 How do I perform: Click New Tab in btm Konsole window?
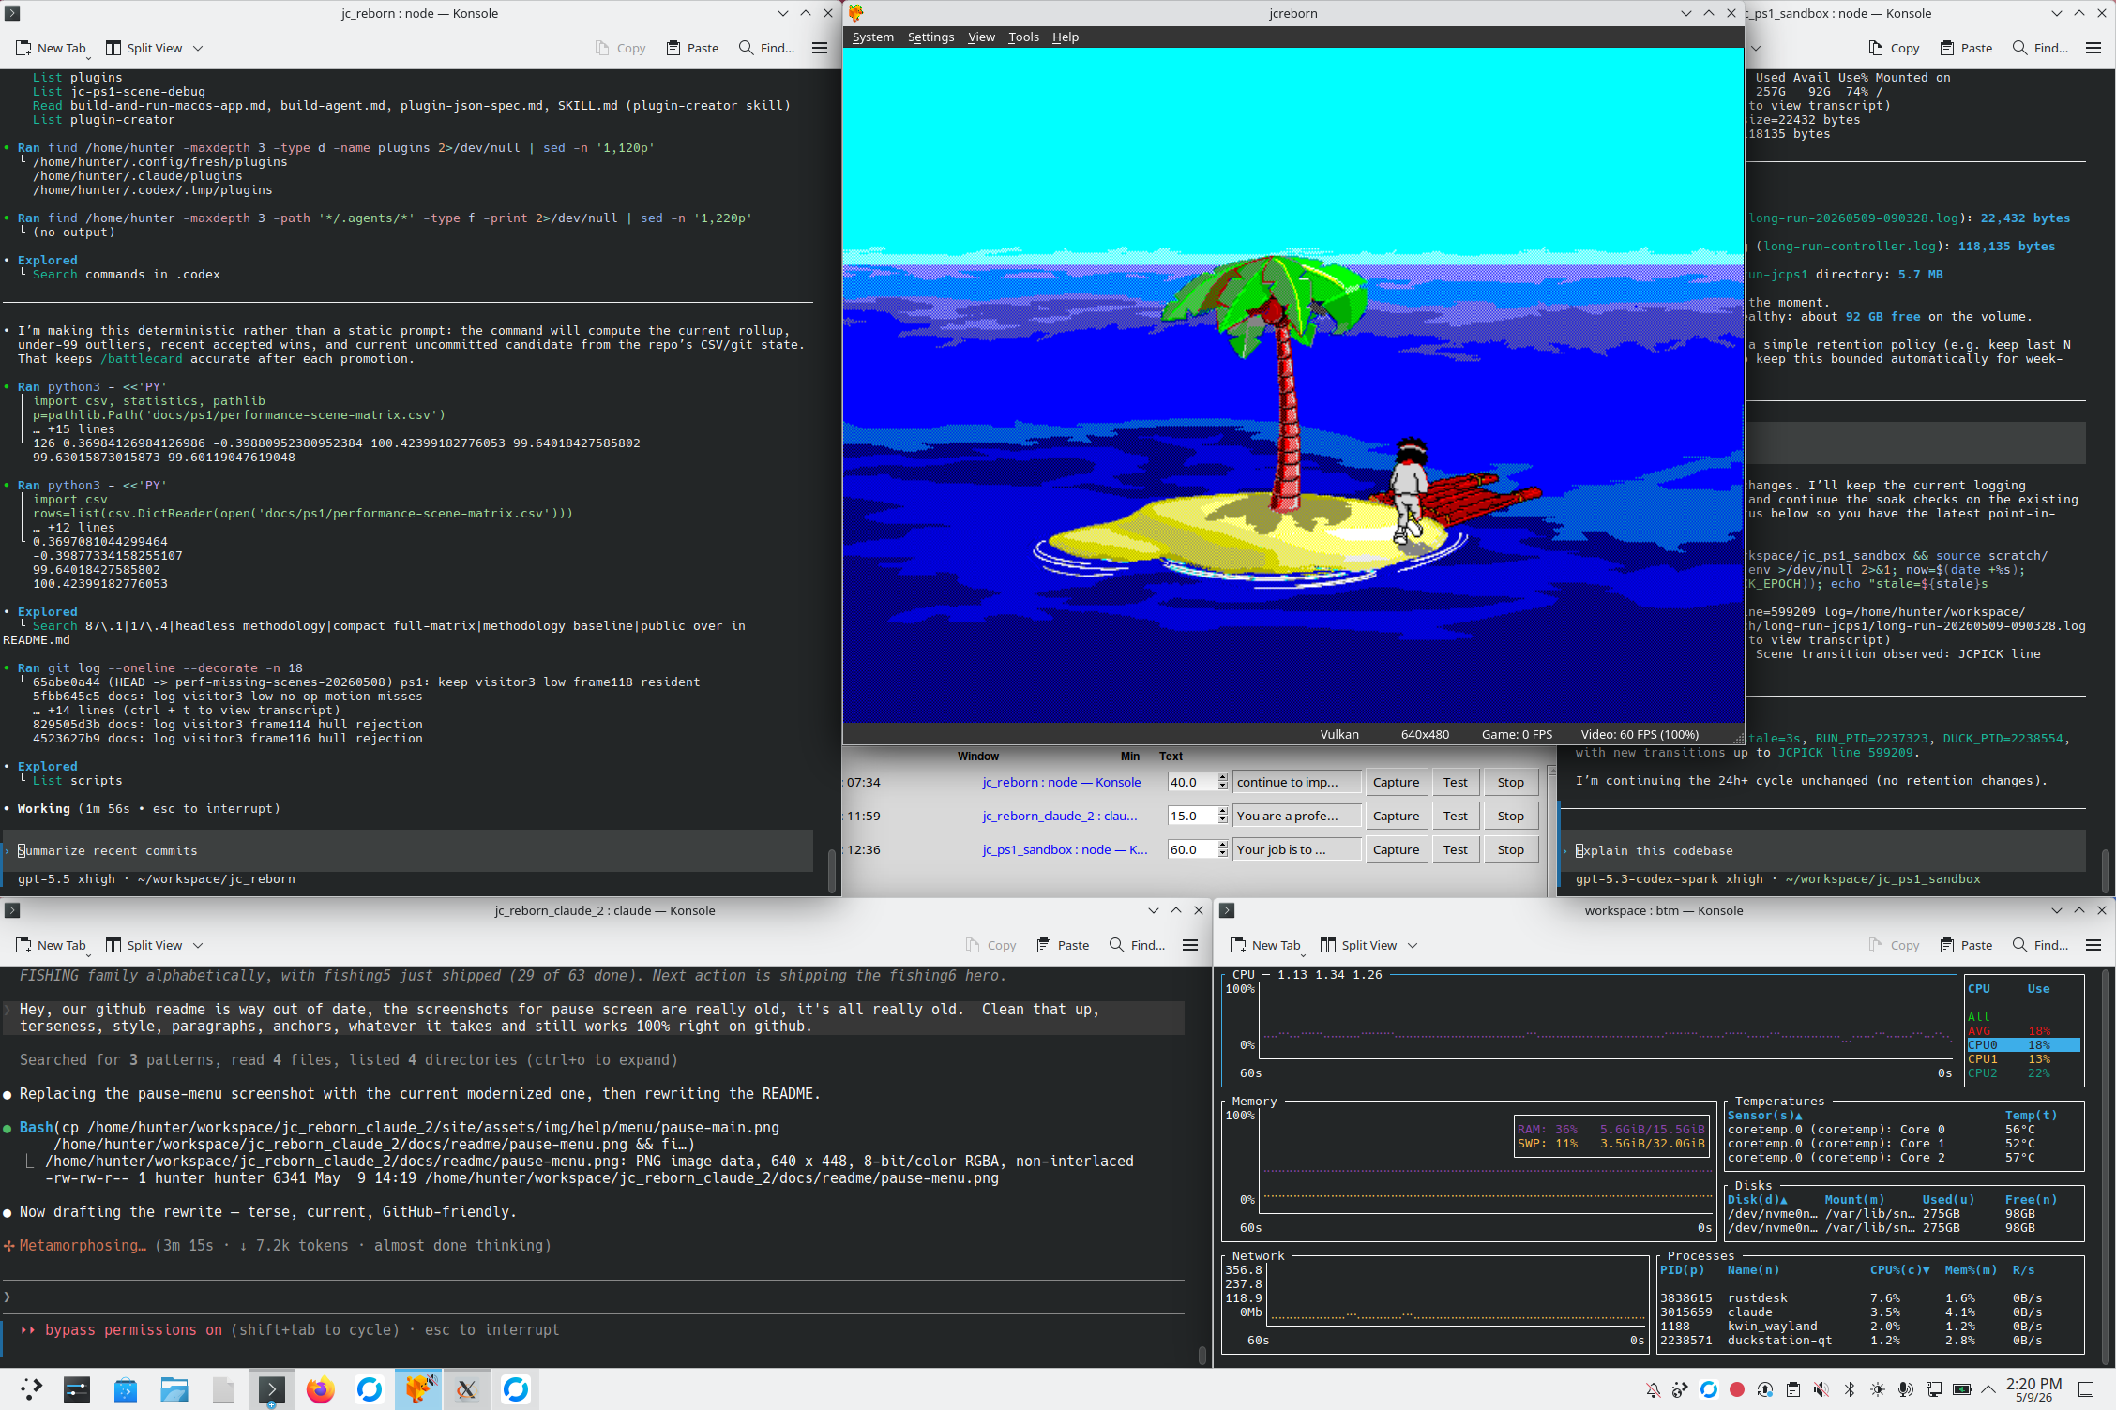pos(1265,945)
